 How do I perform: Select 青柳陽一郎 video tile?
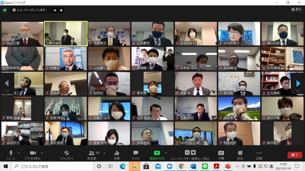(152, 59)
